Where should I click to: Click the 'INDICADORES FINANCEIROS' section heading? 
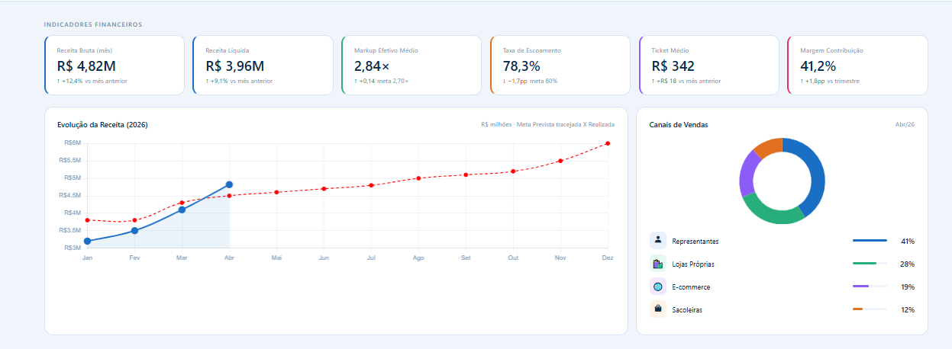(x=93, y=24)
